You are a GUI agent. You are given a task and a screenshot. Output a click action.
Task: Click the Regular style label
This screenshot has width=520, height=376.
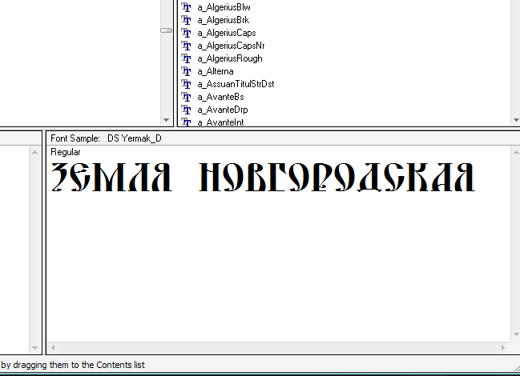[66, 152]
